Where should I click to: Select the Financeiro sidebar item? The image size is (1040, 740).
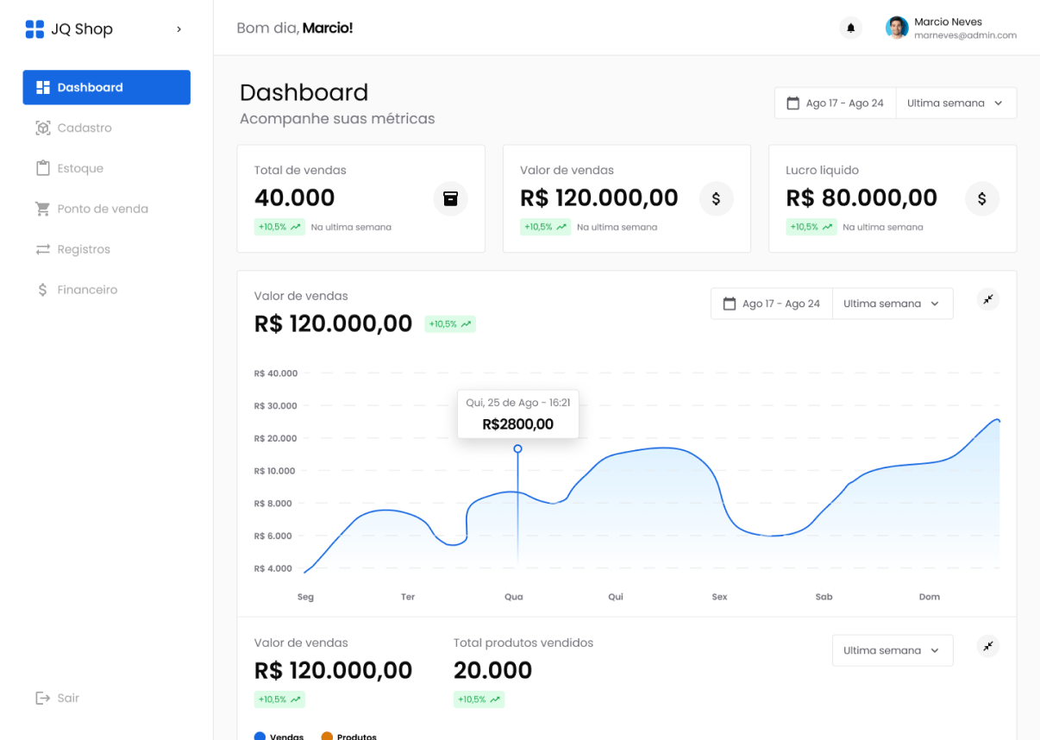pyautogui.click(x=87, y=290)
